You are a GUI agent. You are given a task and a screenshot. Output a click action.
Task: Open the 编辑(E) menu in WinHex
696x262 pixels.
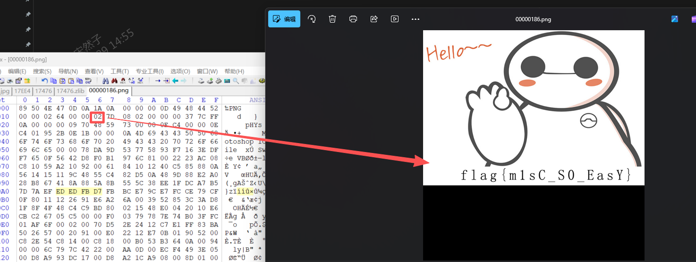click(17, 71)
